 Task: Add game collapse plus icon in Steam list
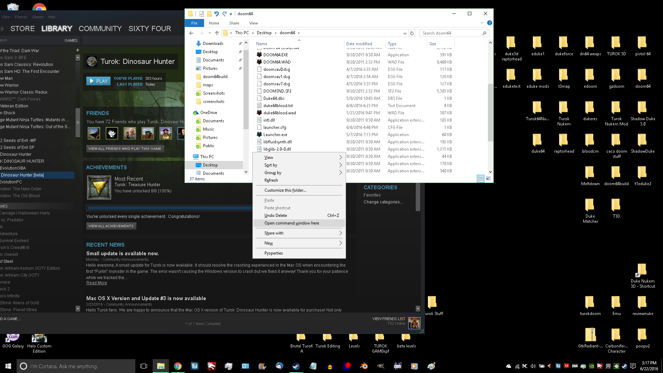tap(78, 50)
